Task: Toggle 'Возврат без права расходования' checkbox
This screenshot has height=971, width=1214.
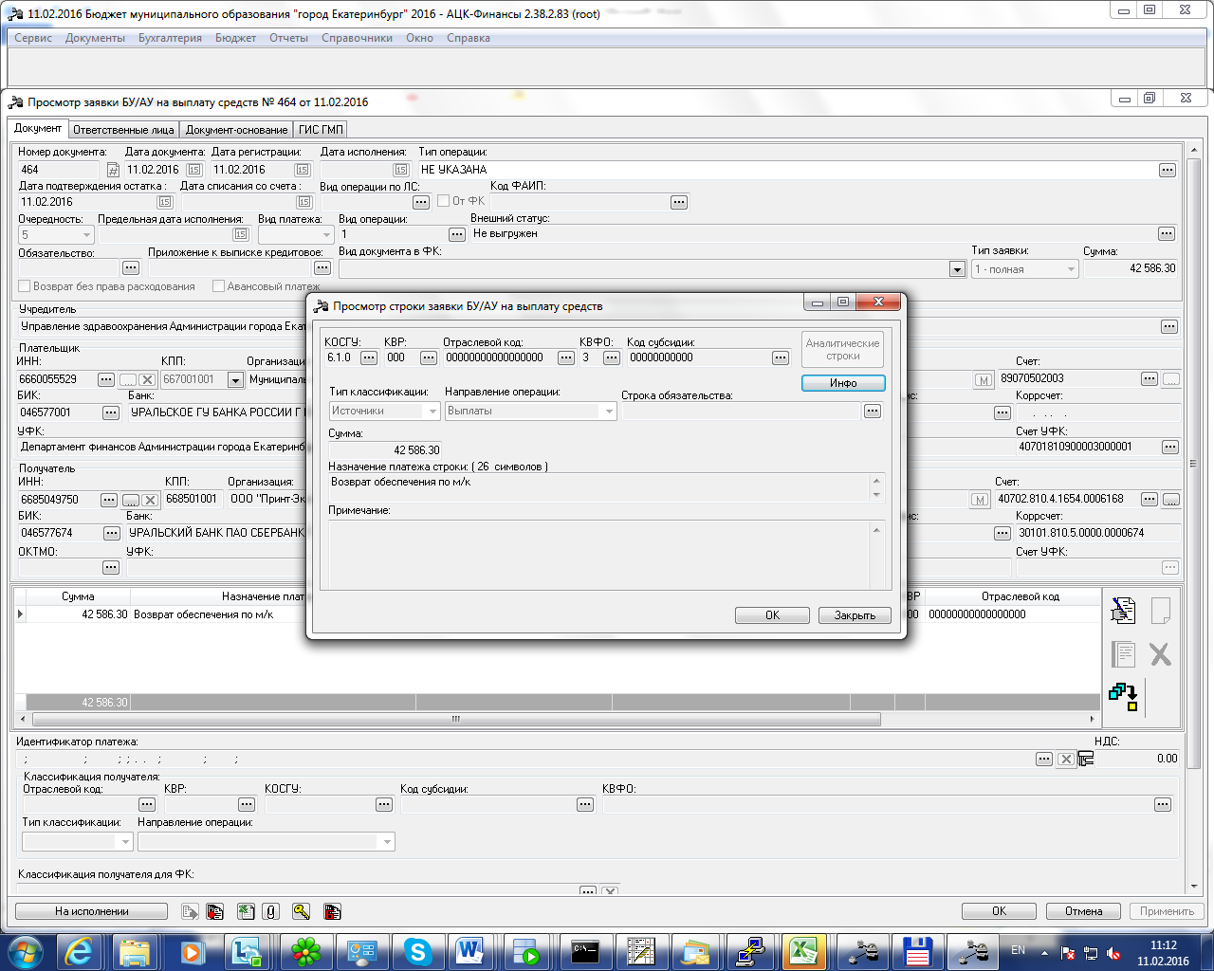Action: (x=25, y=286)
